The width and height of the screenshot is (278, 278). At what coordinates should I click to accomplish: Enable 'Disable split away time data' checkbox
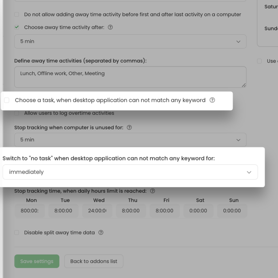[17, 233]
